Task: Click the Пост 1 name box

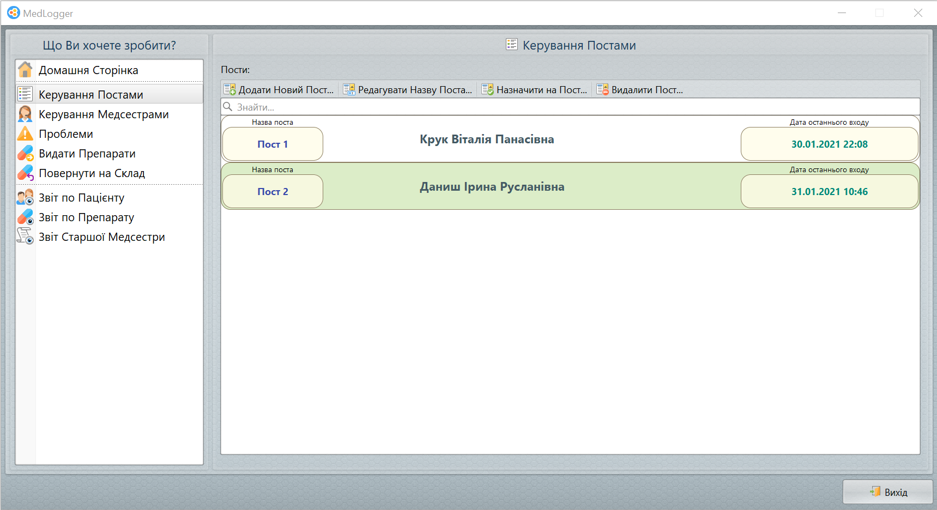Action: tap(273, 144)
